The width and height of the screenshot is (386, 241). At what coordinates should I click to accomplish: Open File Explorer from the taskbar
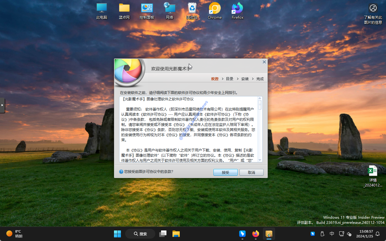coord(176,234)
